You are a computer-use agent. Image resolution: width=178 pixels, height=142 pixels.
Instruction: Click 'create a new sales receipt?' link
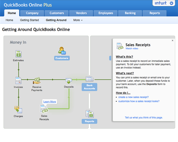pyautogui.click(x=133, y=97)
